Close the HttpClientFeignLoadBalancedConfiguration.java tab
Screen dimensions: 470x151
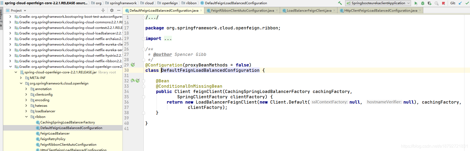click(420, 11)
